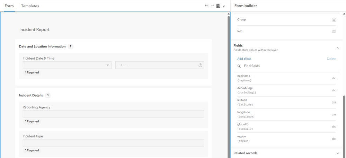Click the Delete button in Fields
This screenshot has width=346, height=158.
(x=331, y=59)
